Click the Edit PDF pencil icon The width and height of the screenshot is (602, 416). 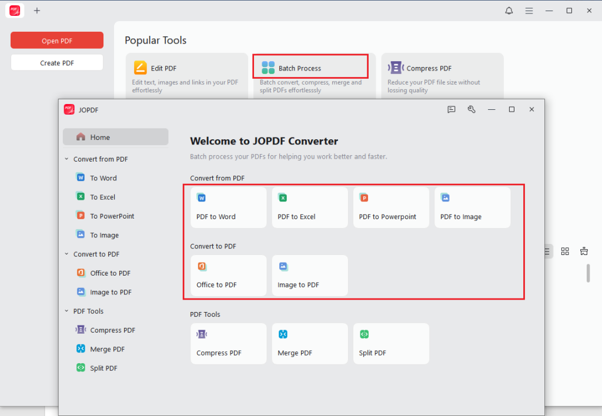tap(140, 68)
